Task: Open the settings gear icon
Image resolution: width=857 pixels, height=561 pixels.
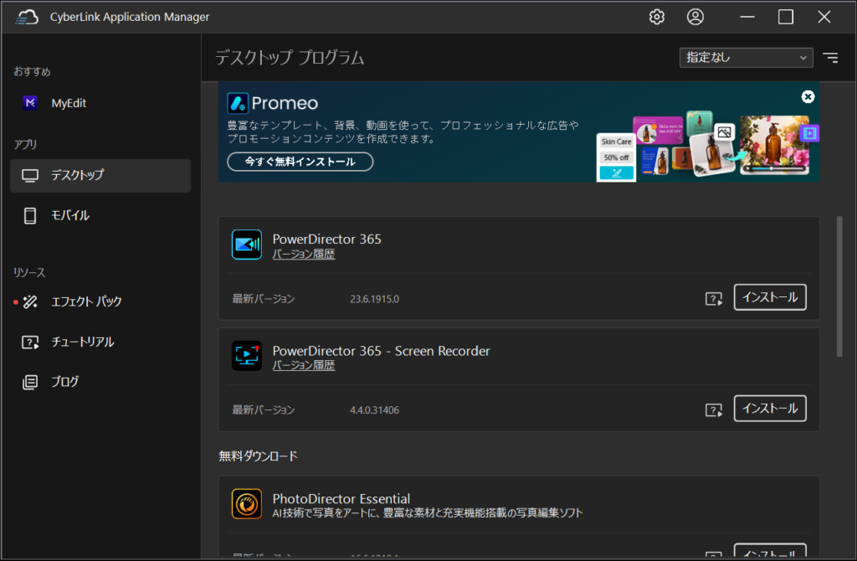Action: pyautogui.click(x=657, y=17)
